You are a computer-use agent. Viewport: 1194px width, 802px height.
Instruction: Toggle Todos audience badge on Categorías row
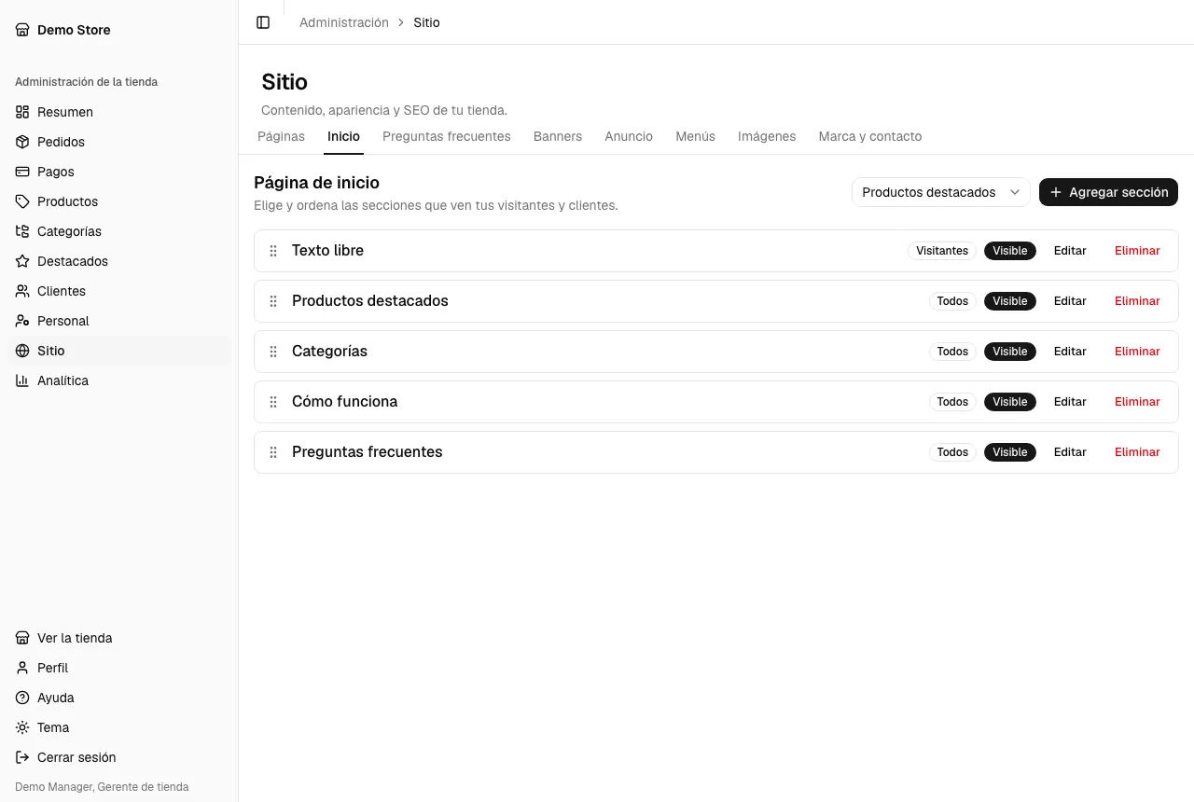(952, 352)
